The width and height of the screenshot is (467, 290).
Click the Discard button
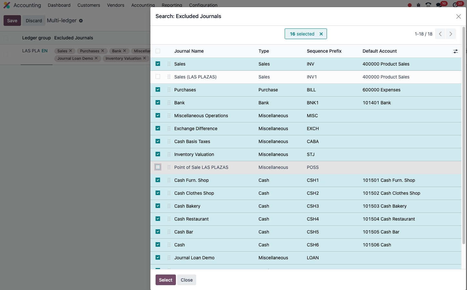(34, 21)
